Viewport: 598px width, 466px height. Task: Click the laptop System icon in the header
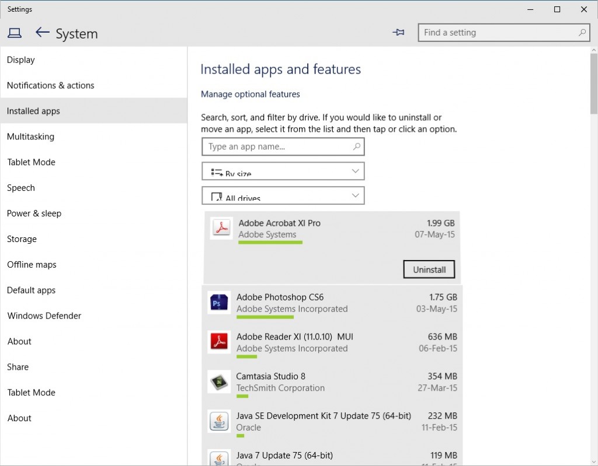pyautogui.click(x=15, y=33)
